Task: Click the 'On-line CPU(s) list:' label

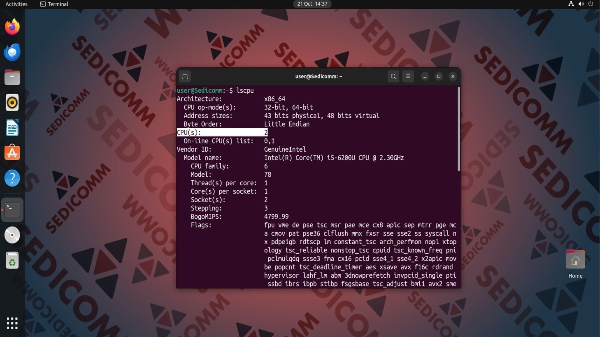Action: point(218,141)
